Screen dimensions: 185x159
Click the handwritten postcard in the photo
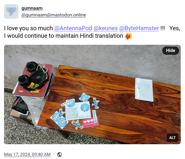pos(78,111)
